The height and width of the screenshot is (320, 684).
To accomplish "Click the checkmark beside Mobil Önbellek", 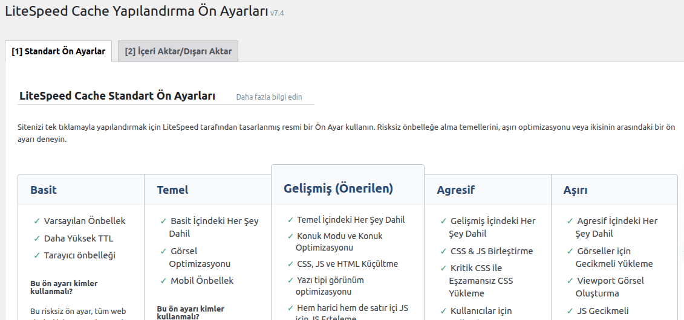I will (x=163, y=281).
